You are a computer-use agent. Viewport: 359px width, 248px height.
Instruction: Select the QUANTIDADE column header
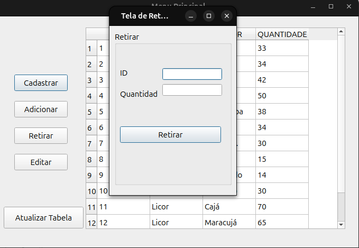[x=282, y=34]
